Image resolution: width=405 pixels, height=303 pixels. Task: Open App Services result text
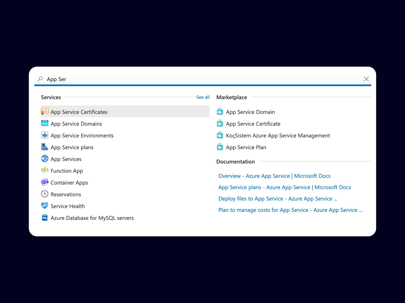(x=66, y=159)
